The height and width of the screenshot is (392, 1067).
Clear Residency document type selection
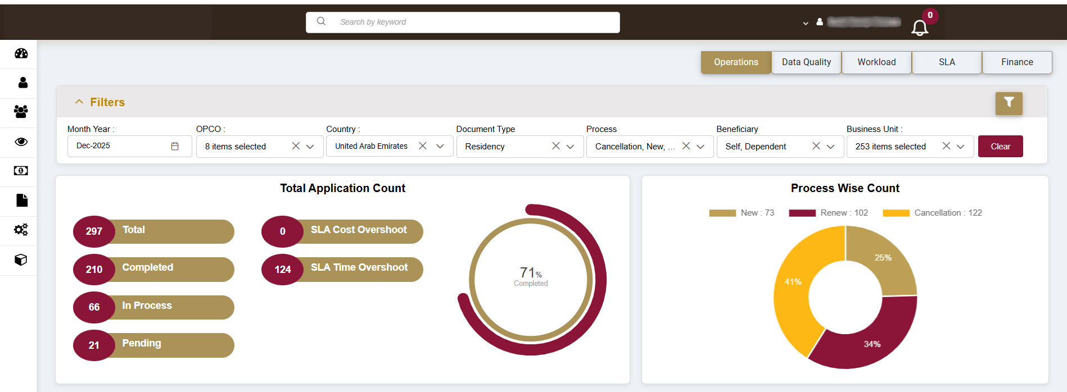(556, 146)
